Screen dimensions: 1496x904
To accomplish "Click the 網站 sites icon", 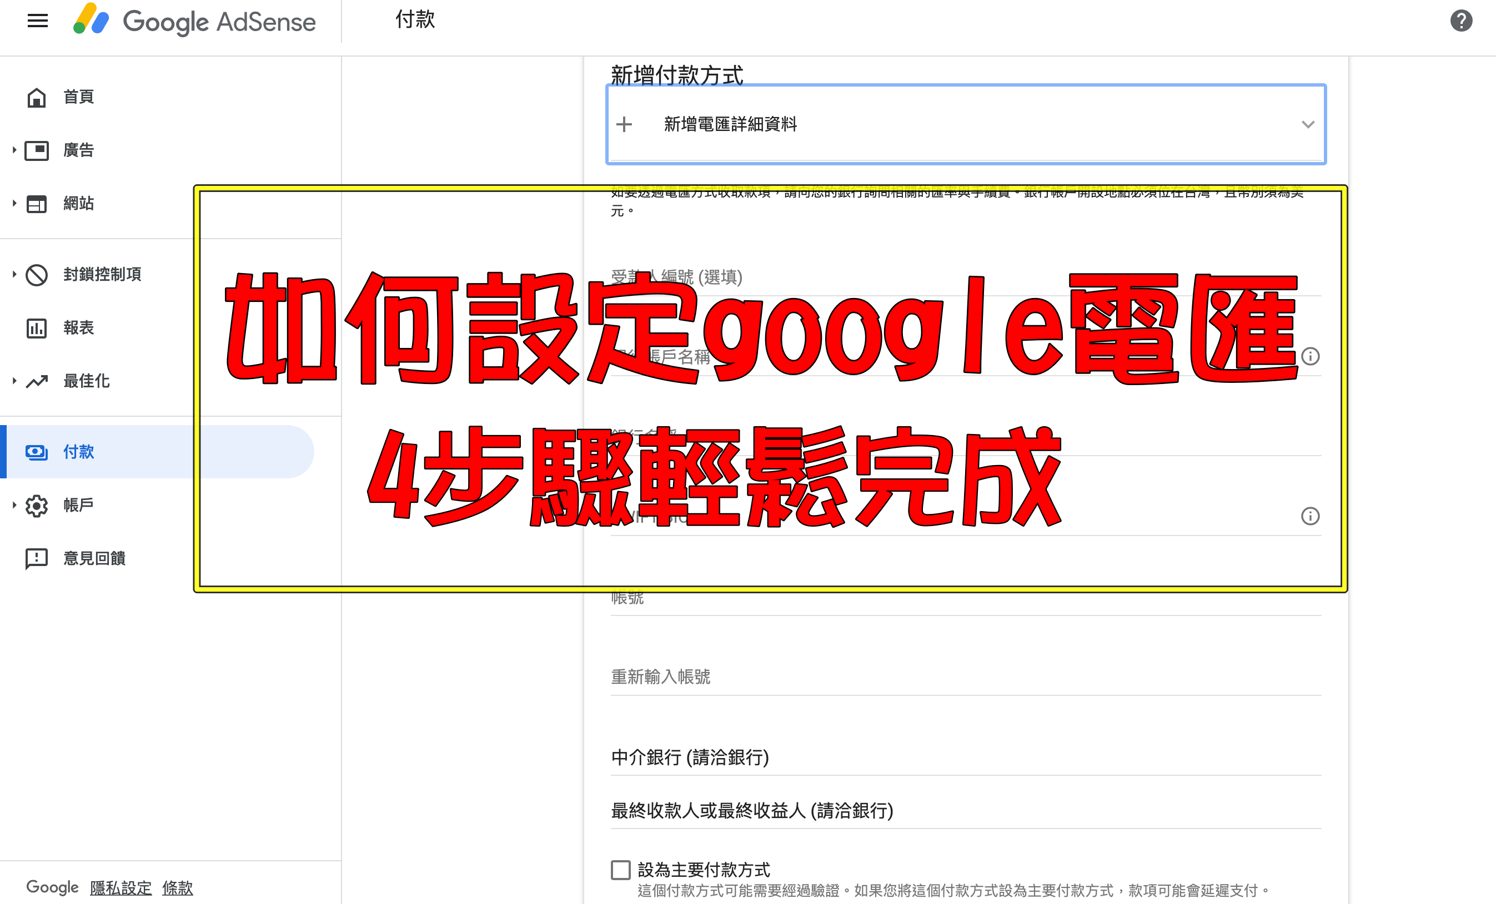I will pyautogui.click(x=37, y=203).
